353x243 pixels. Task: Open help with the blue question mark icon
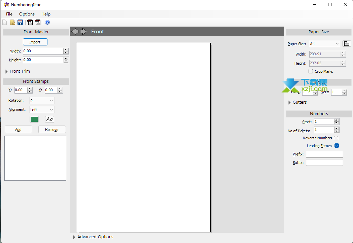point(47,23)
